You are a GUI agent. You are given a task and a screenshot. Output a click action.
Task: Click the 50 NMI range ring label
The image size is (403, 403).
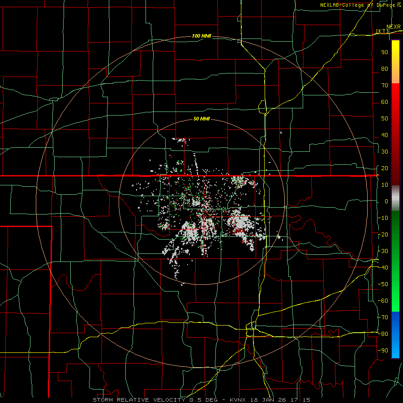click(x=201, y=119)
